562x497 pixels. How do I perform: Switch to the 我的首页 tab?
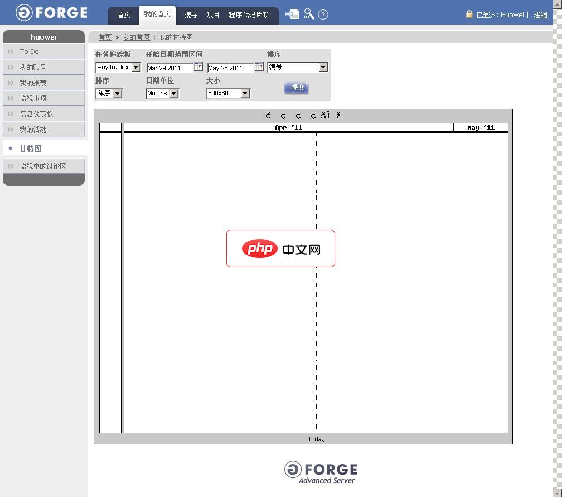pos(157,14)
